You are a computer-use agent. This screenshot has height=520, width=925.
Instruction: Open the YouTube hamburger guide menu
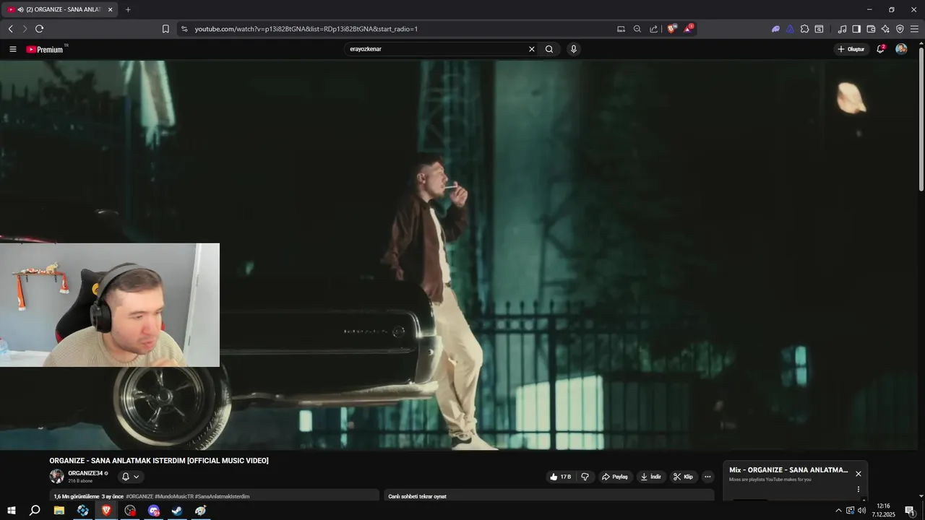13,49
